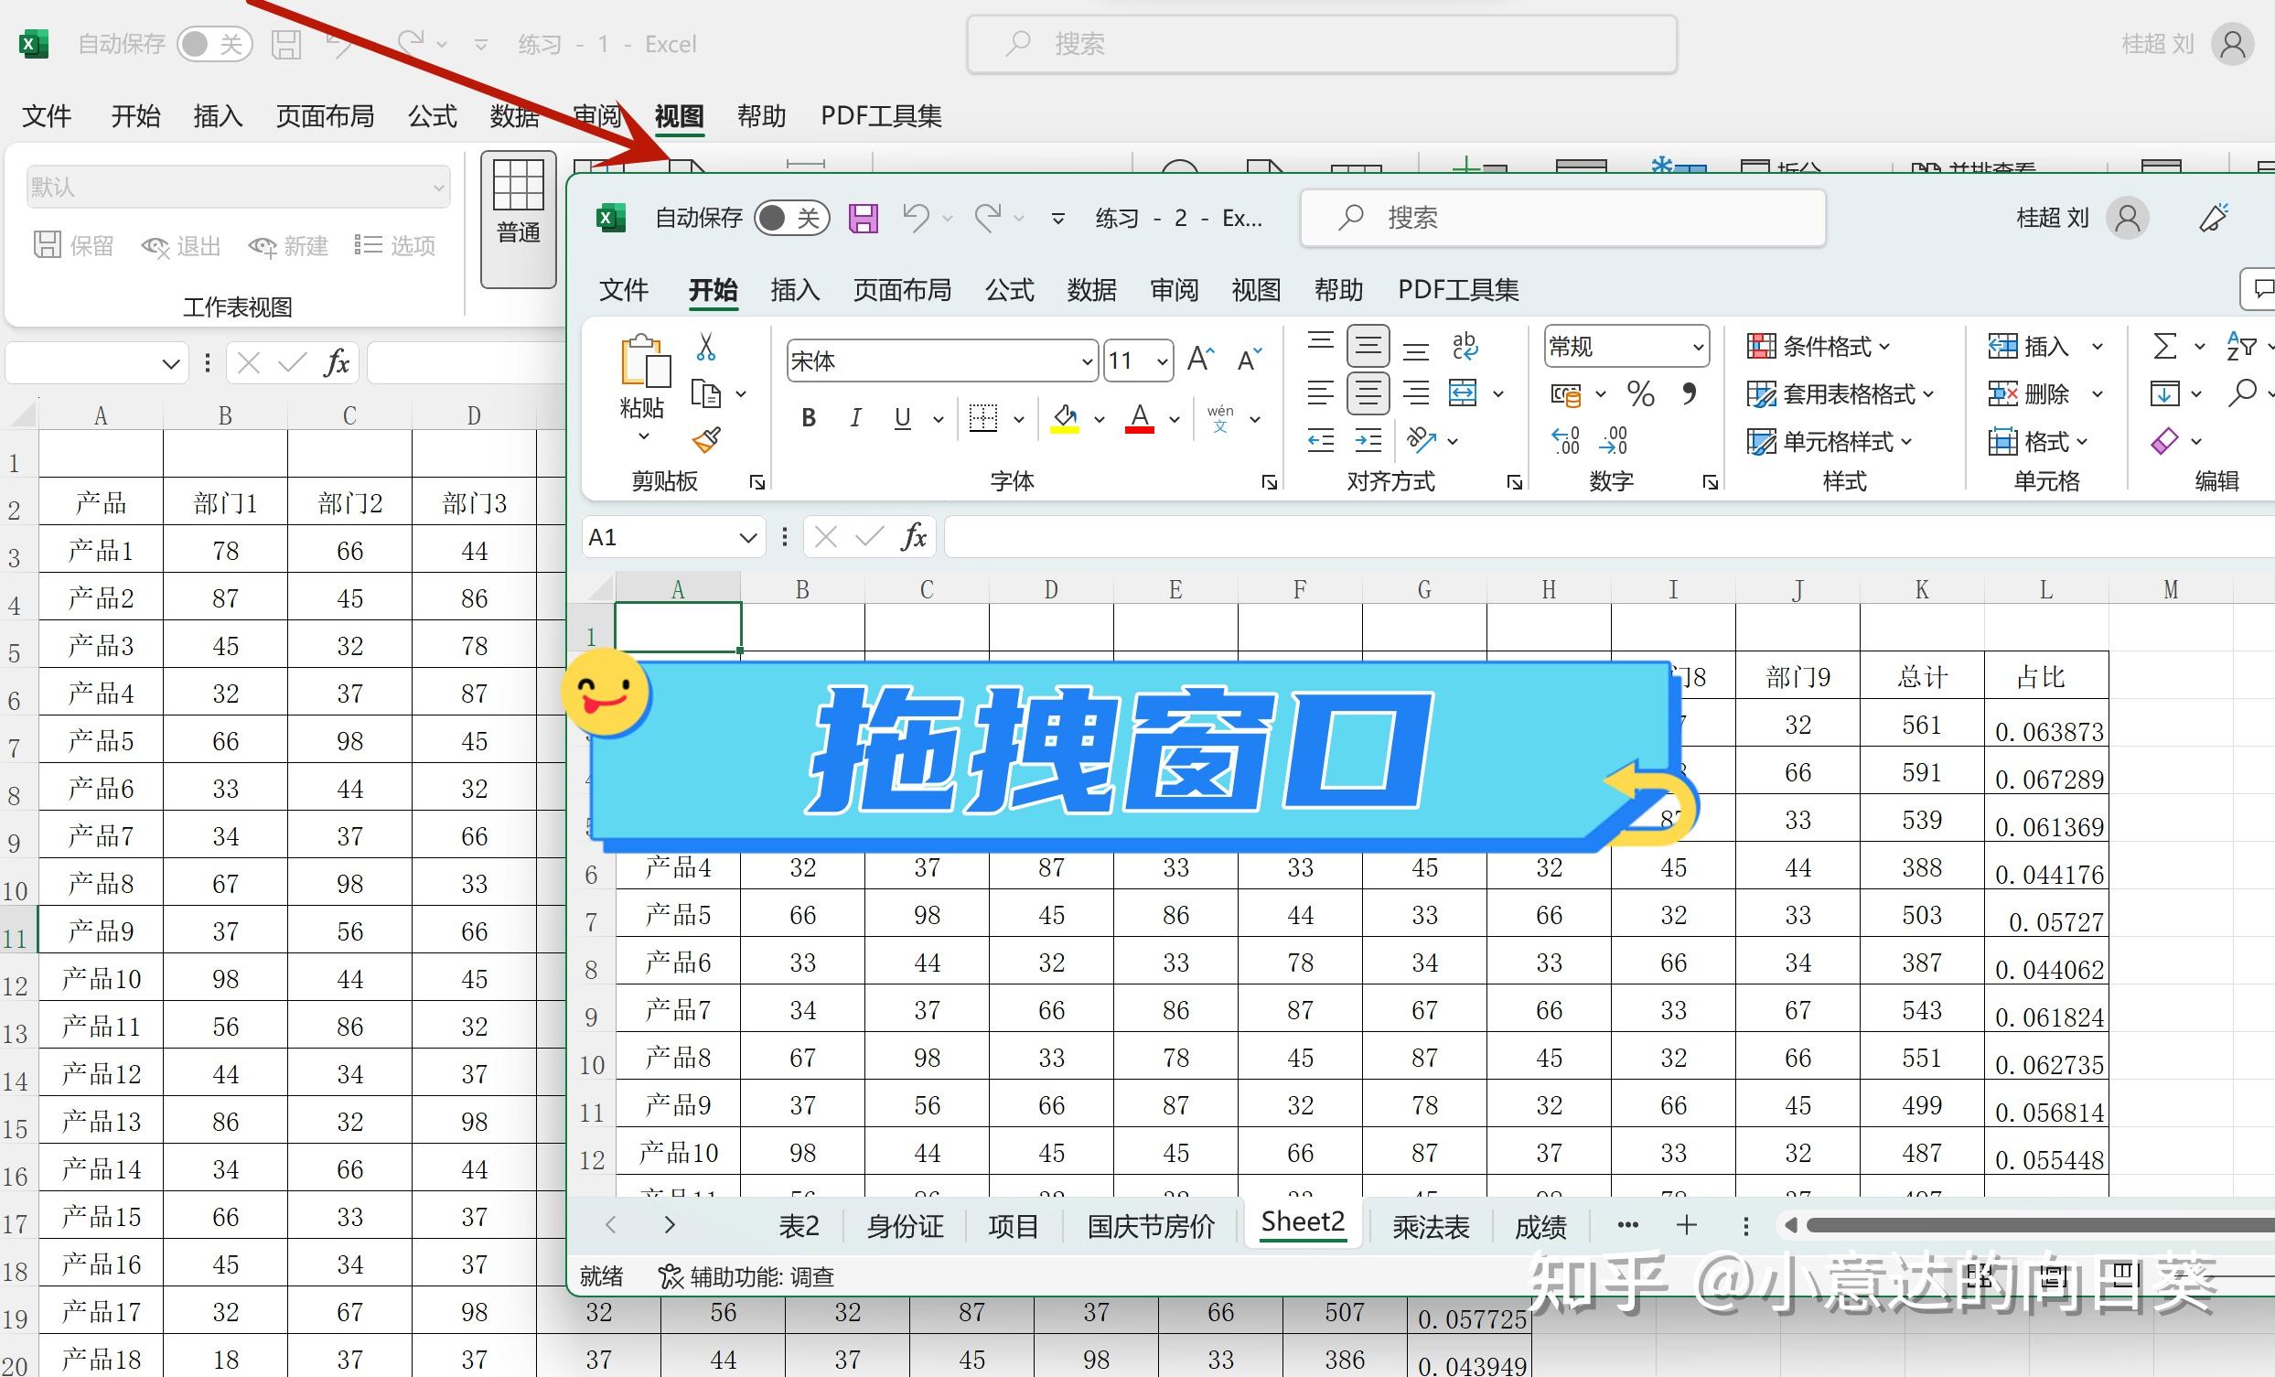Toggle Italic formatting button

point(856,418)
